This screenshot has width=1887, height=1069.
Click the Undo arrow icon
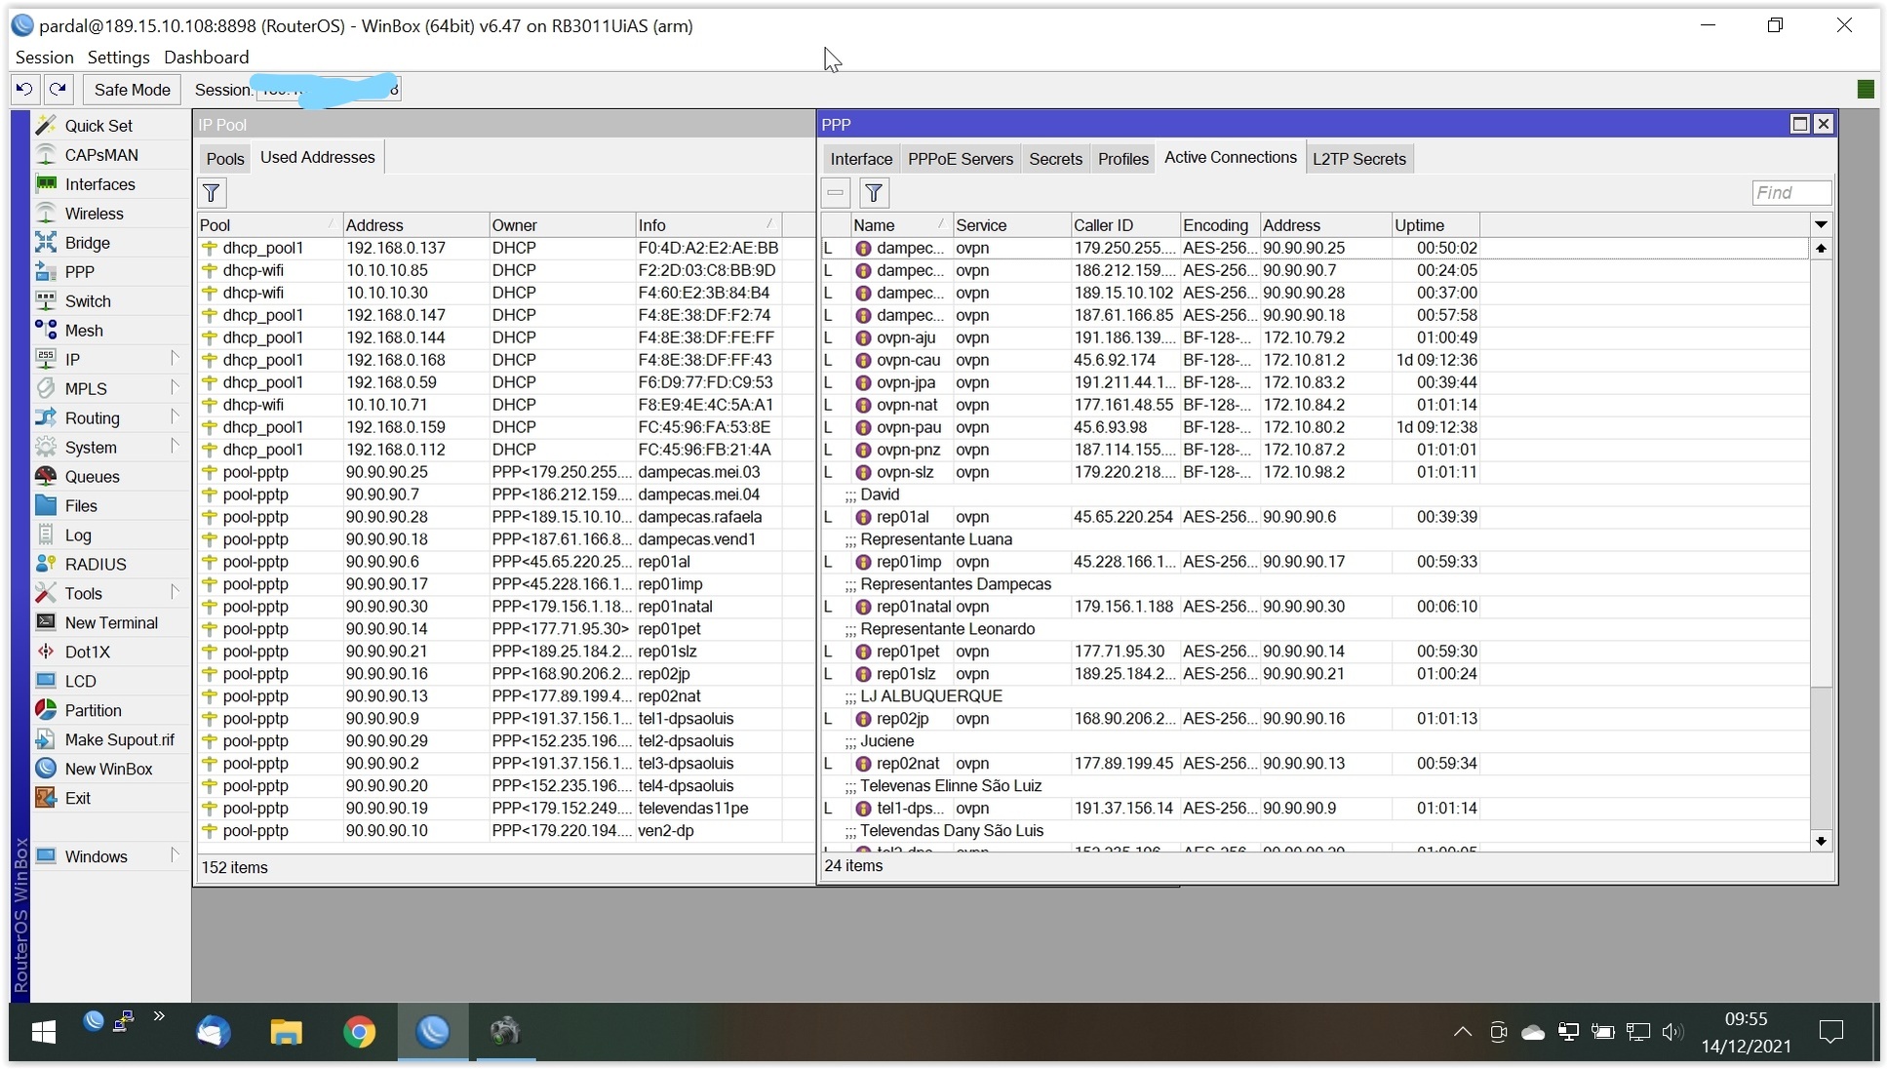point(24,89)
